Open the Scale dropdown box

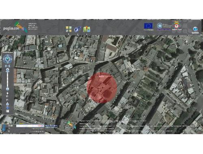pyautogui.click(x=30, y=126)
